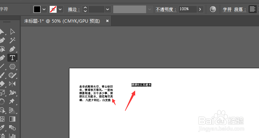The height and width of the screenshot is (138, 259).
Task: Click the paragraph text block on artboard
Action: (x=96, y=93)
